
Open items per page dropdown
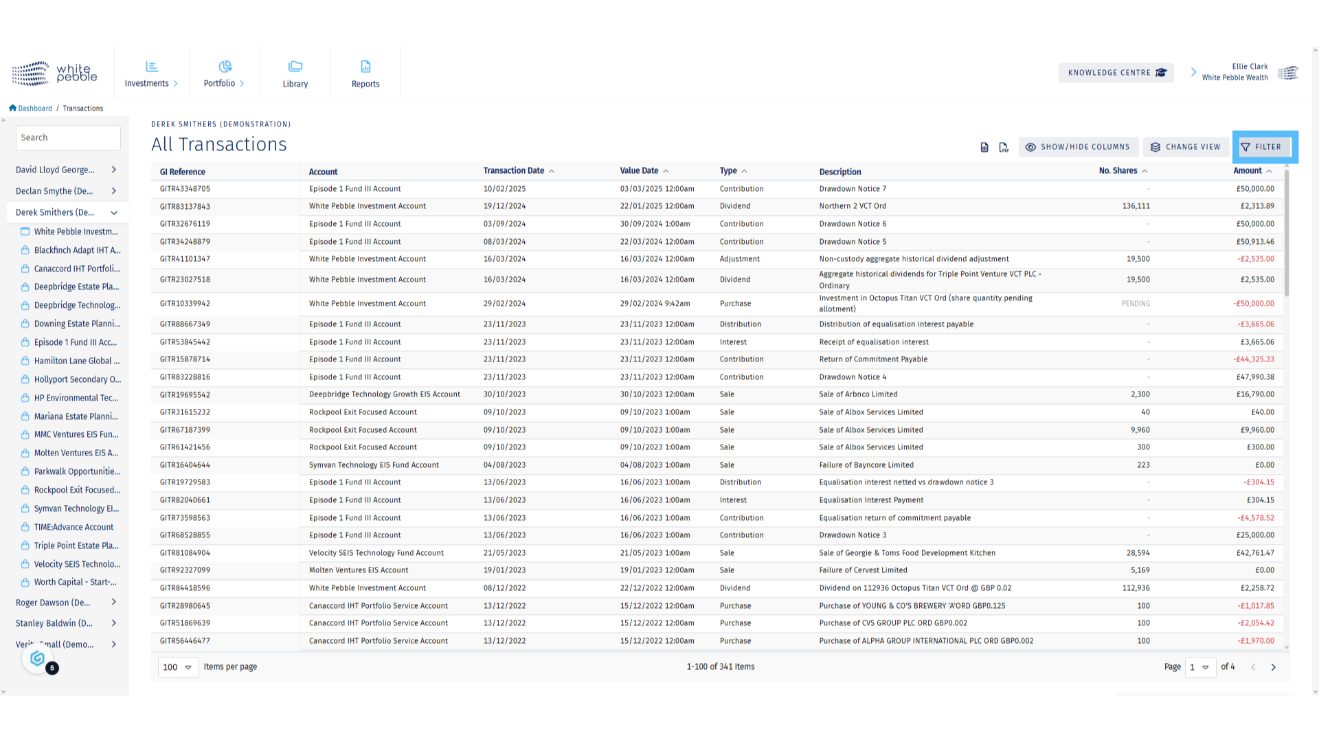pos(178,667)
